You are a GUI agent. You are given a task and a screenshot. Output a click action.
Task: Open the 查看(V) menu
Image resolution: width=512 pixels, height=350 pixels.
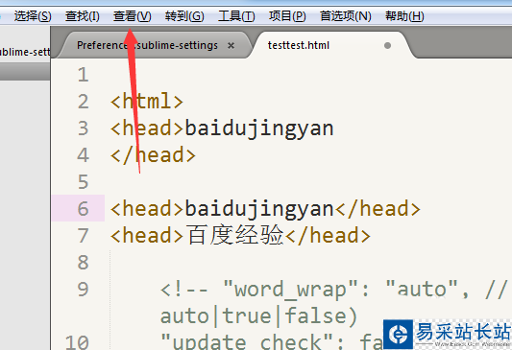(x=133, y=16)
